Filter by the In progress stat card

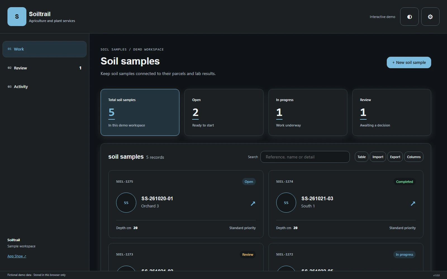(x=308, y=112)
